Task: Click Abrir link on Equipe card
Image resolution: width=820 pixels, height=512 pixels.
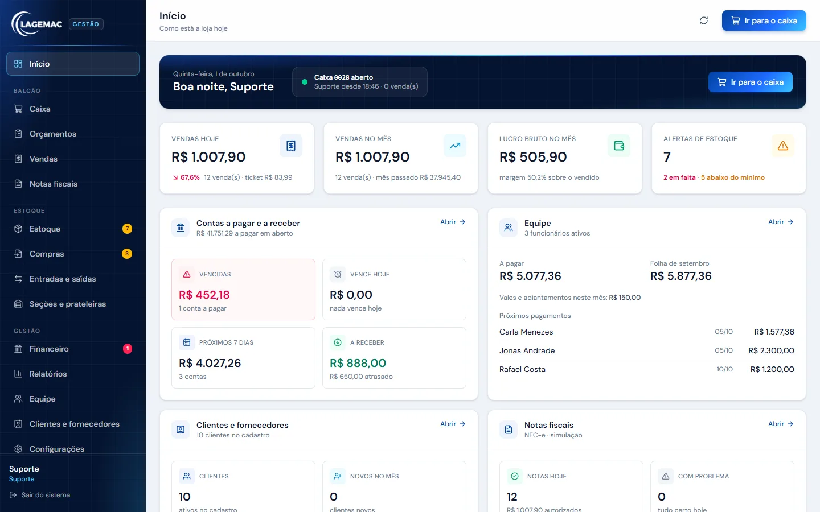Action: pos(781,222)
